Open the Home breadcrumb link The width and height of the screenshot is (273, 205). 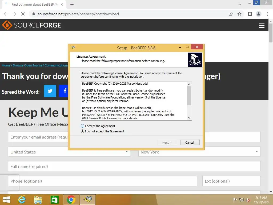point(6,65)
